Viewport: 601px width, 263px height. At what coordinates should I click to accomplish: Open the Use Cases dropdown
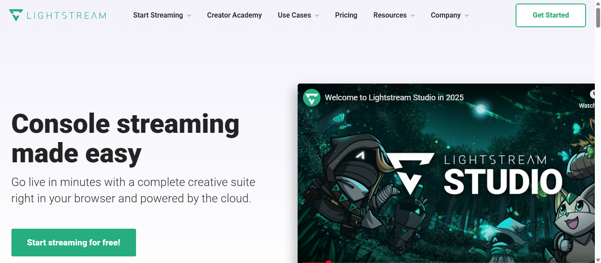click(x=298, y=15)
